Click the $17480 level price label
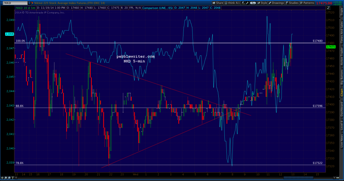 [x=318, y=41]
